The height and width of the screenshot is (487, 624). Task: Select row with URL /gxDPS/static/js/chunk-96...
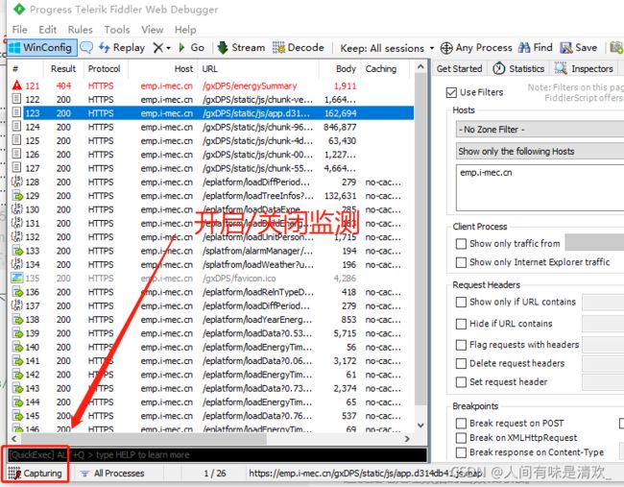click(x=213, y=127)
